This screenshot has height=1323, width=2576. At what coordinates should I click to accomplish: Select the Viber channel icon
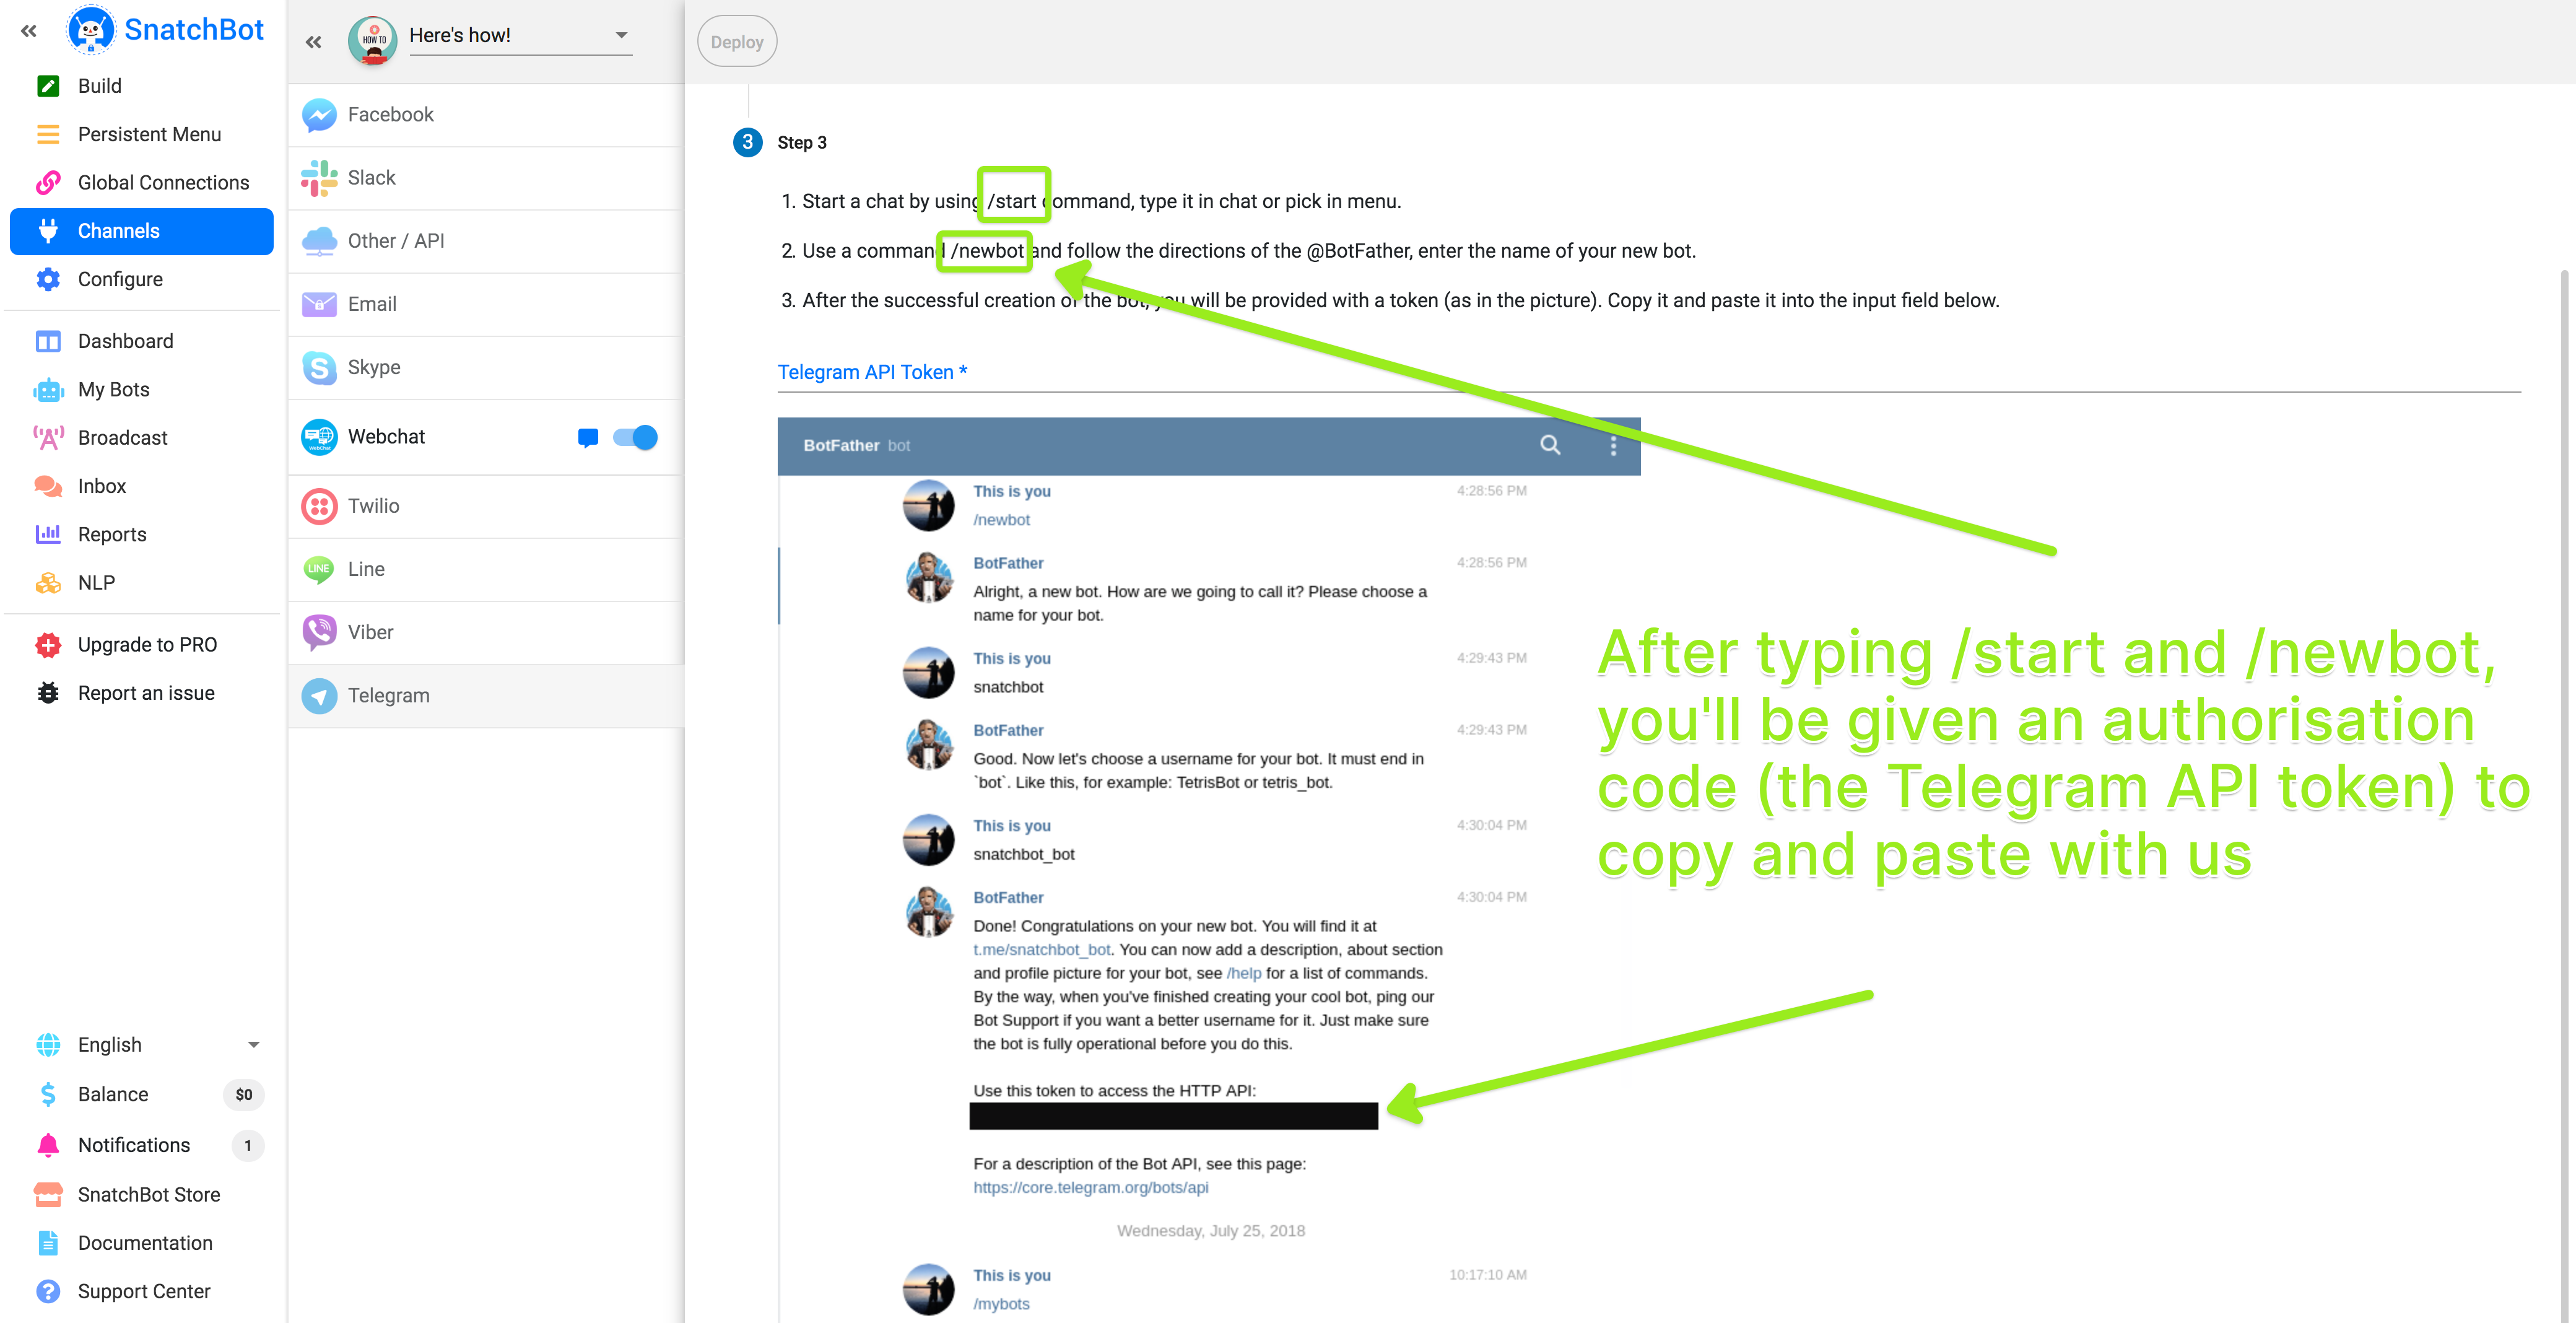319,632
